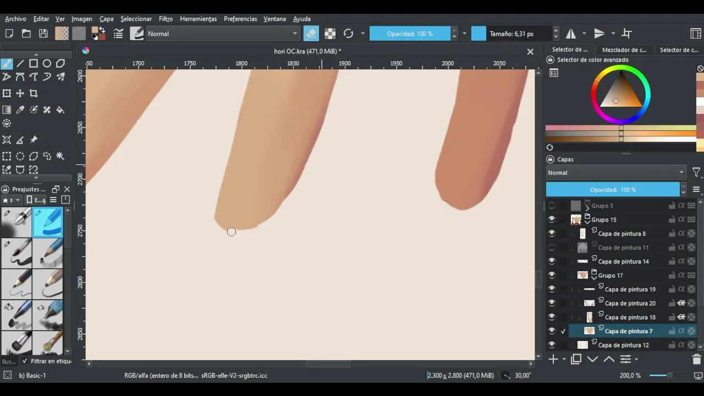Select the Rectangular Selection tool
Viewport: 704px width, 396px height.
coord(7,156)
